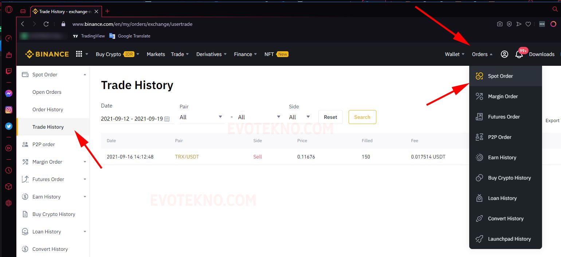Viewport: 561px width, 257px height.
Task: Click the heart bookmark icon in address bar
Action: click(528, 24)
